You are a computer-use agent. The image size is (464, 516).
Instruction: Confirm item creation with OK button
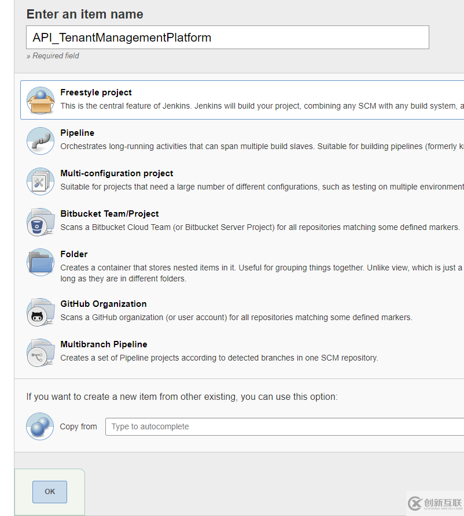click(x=50, y=492)
